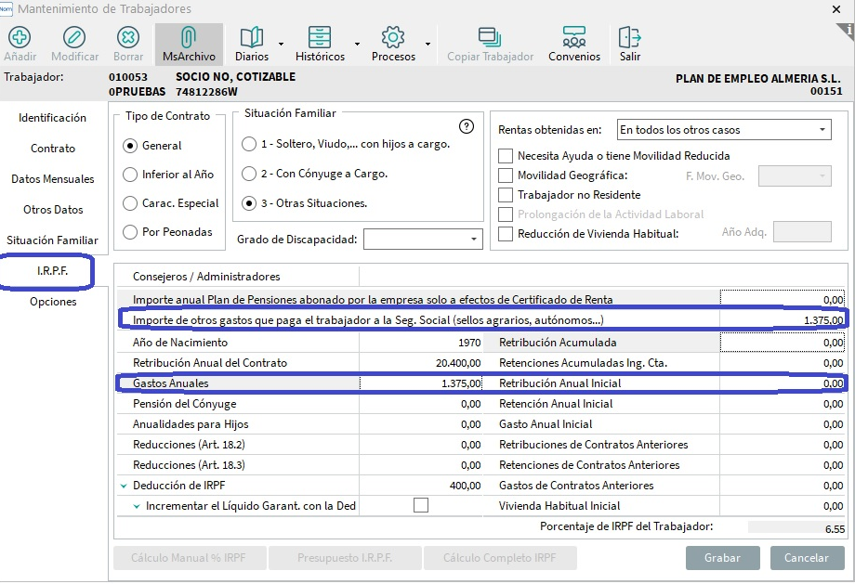
Task: Select the I.R.P.F. tab
Action: point(52,271)
